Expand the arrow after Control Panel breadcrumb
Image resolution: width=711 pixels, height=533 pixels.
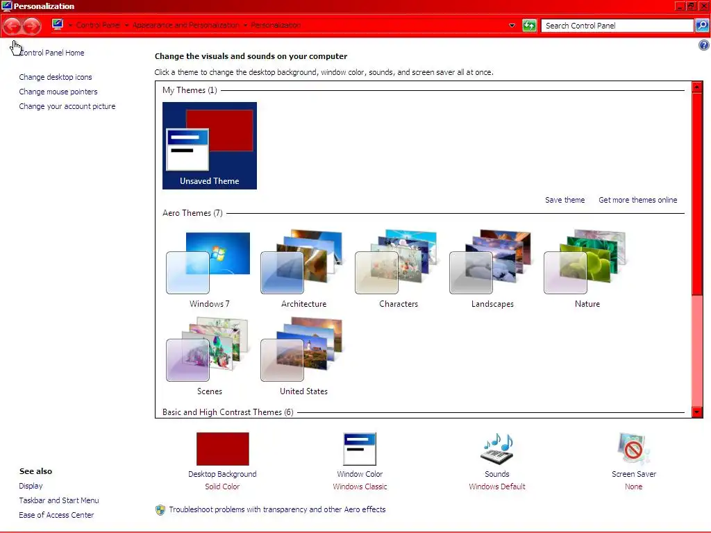pos(126,26)
